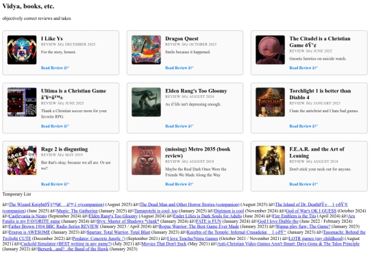Click 'Elden Rang's Too Gloomy' card heading
The image size is (370, 277).
[x=196, y=91]
